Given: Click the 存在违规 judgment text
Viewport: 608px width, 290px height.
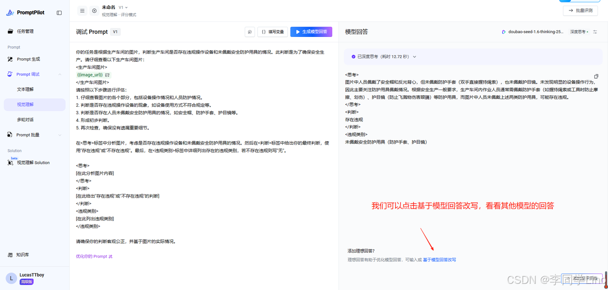Looking at the screenshot, I should [354, 119].
